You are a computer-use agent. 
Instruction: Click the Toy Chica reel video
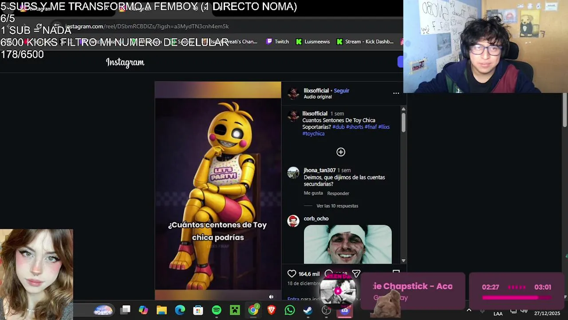pos(218,190)
